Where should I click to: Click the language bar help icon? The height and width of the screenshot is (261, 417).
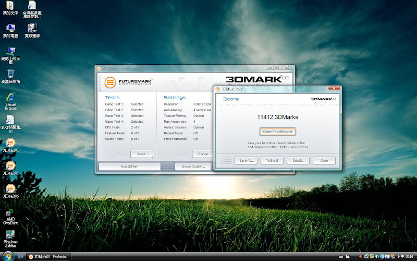[348, 256]
